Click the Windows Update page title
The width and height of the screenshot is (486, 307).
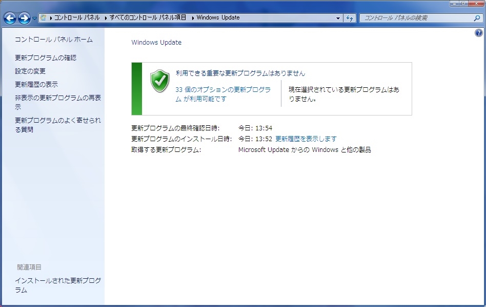[156, 43]
